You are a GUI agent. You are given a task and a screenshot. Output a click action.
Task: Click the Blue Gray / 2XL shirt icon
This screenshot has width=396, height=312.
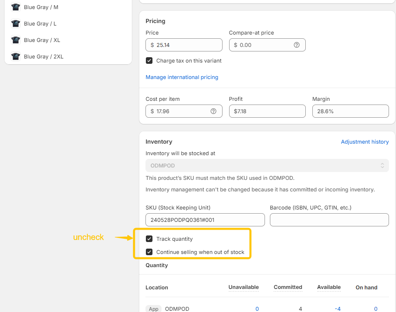coord(16,57)
